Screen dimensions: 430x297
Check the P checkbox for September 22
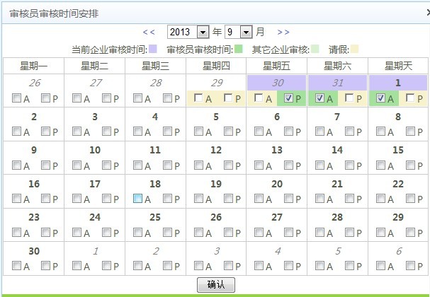coord(410,199)
